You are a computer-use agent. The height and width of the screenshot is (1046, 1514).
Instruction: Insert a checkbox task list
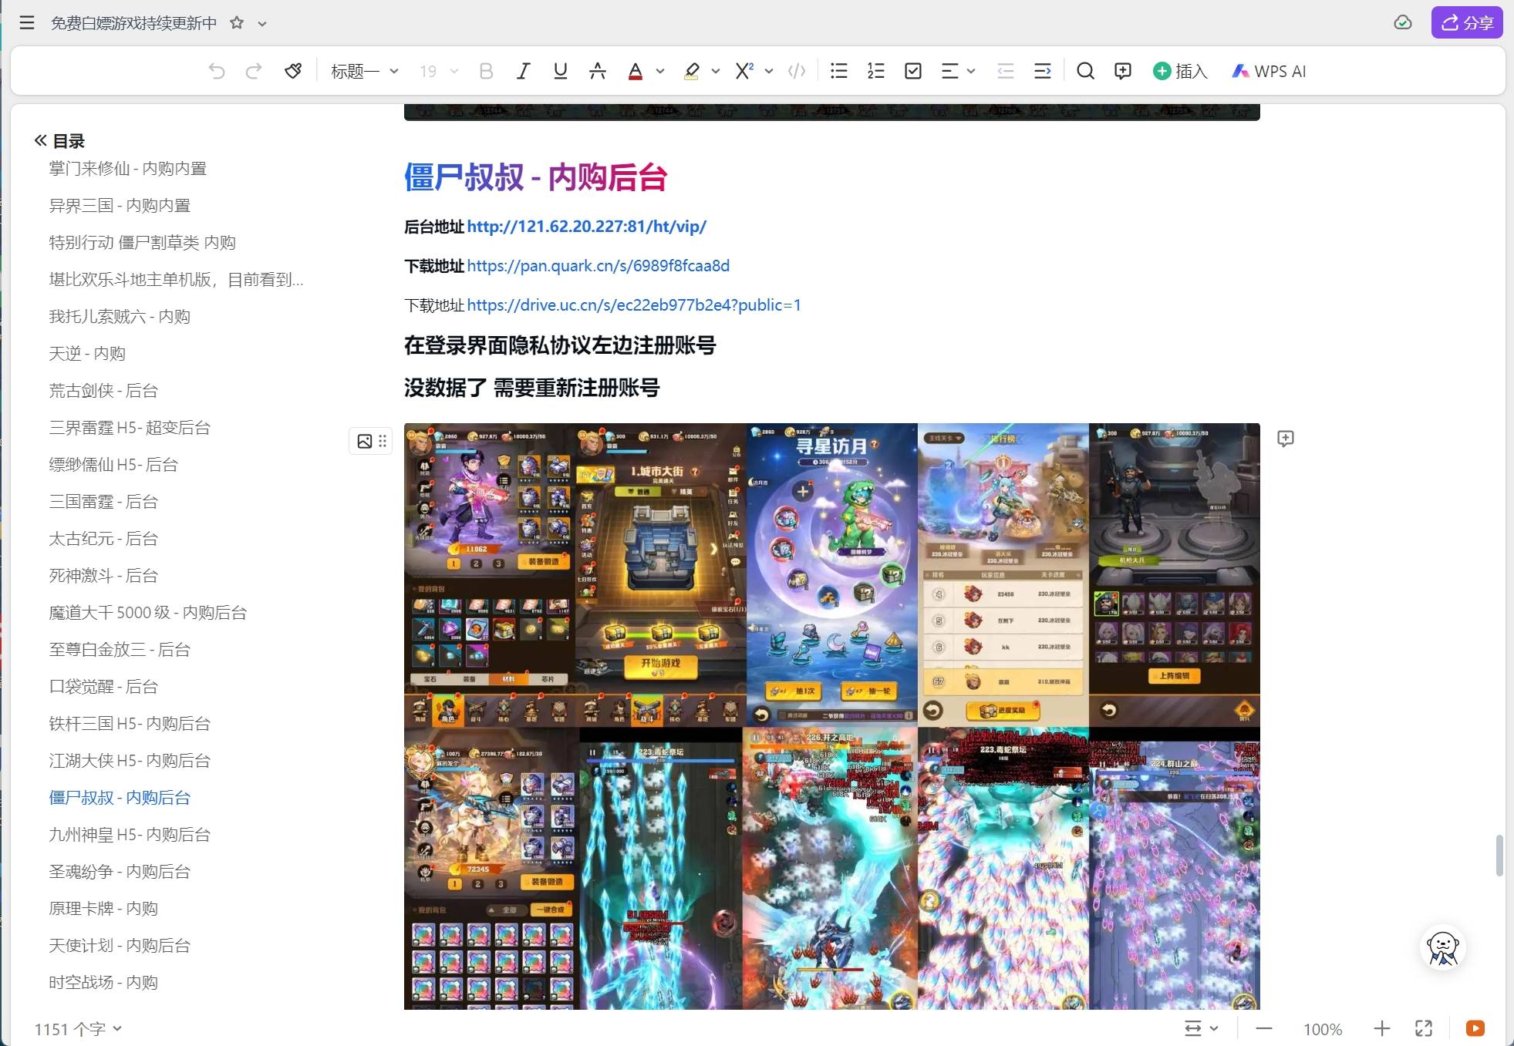tap(913, 71)
